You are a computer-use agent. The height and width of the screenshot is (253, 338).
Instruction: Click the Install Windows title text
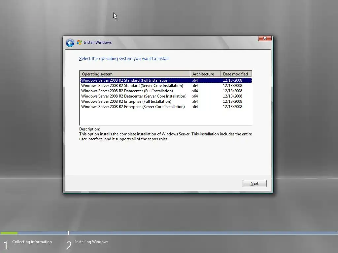98,42
